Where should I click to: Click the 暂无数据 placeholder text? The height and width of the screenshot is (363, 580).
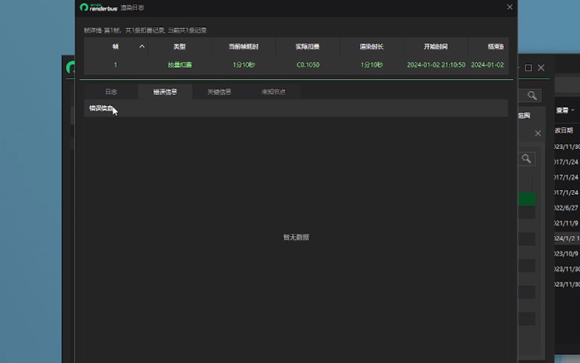tap(296, 237)
